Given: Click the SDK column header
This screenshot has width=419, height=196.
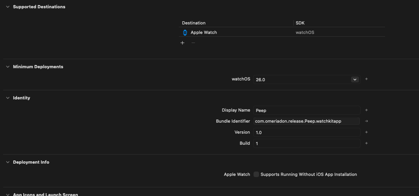Looking at the screenshot, I should tap(300, 23).
